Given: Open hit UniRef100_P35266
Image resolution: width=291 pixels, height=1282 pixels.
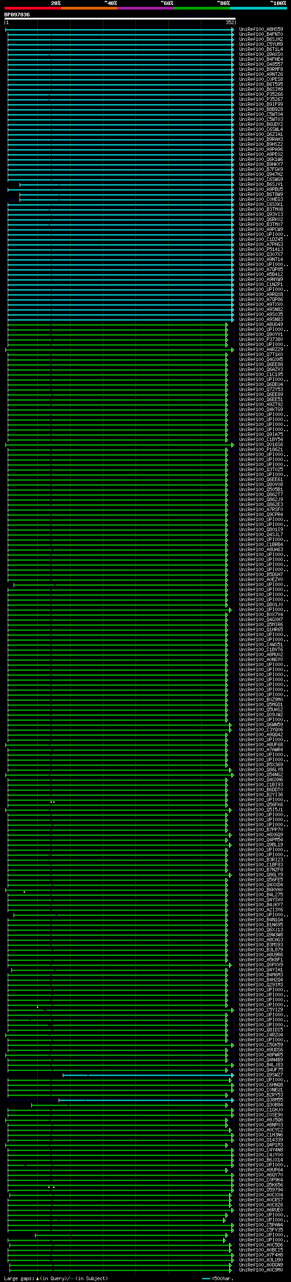Looking at the screenshot, I should point(261,95).
